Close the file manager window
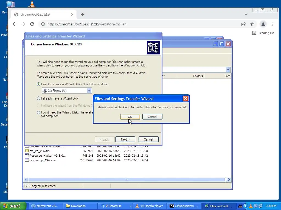Viewport: 281px width, 210px height. tap(228, 44)
